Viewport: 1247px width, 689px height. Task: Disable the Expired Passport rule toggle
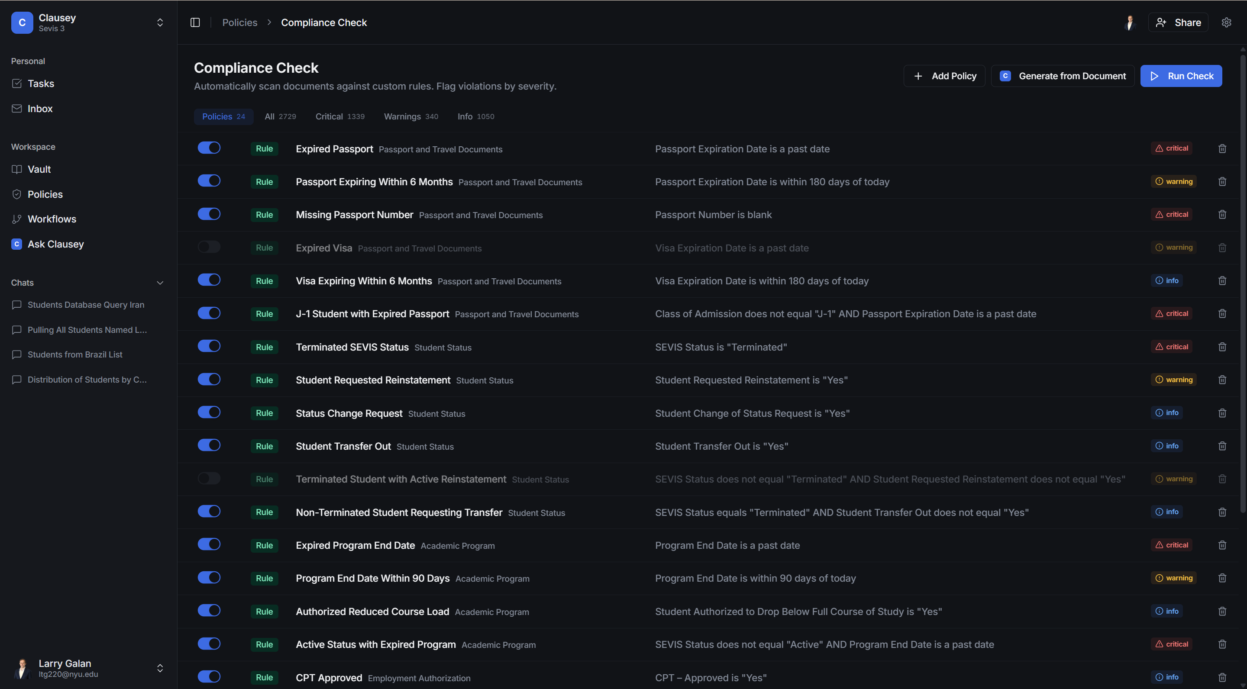(x=209, y=148)
